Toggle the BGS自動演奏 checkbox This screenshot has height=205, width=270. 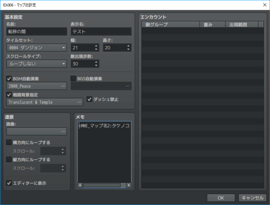click(73, 78)
